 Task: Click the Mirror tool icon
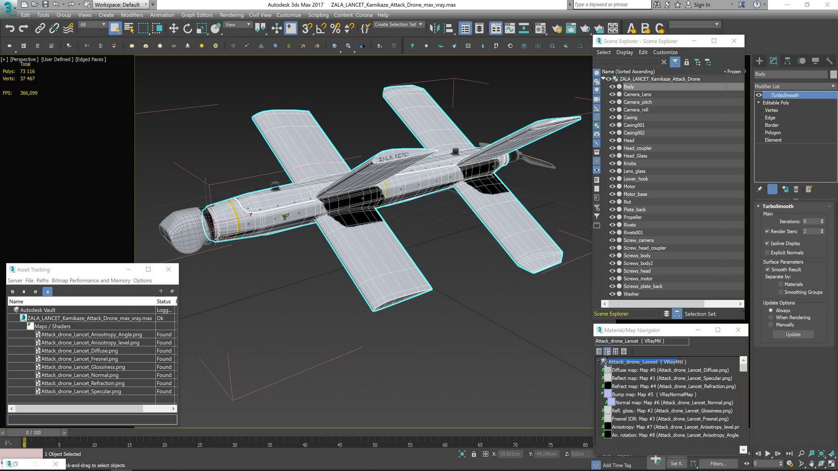click(x=434, y=29)
